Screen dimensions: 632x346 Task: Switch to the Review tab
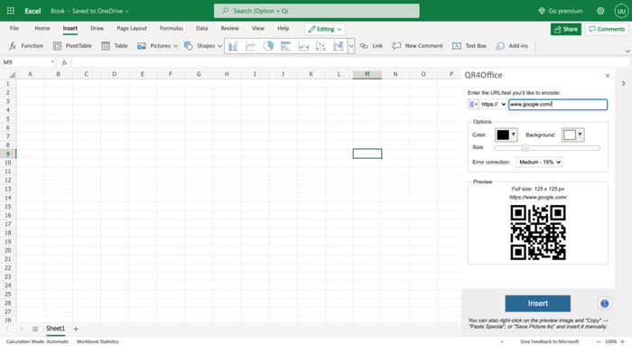click(229, 28)
